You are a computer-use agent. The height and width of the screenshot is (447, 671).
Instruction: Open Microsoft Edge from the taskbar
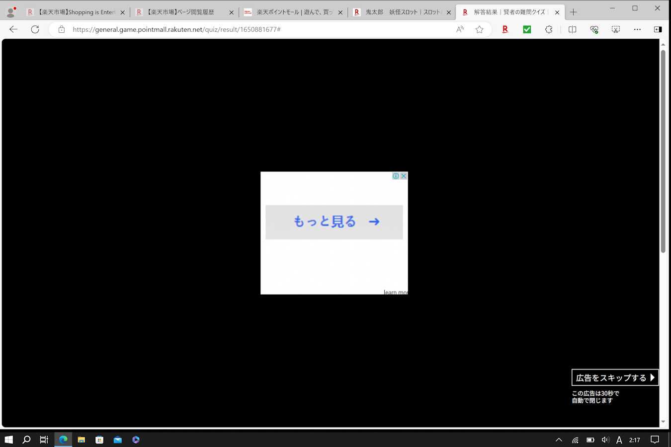pos(63,440)
